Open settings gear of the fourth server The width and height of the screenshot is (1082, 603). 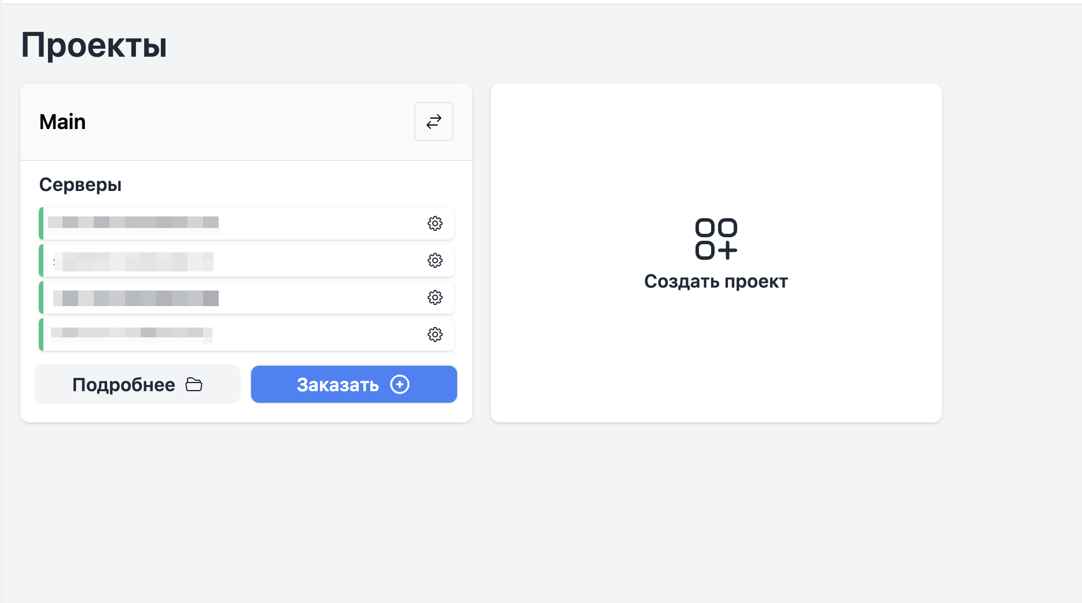click(435, 334)
